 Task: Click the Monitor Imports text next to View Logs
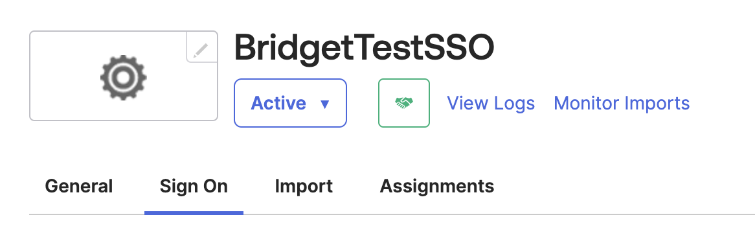(x=622, y=103)
